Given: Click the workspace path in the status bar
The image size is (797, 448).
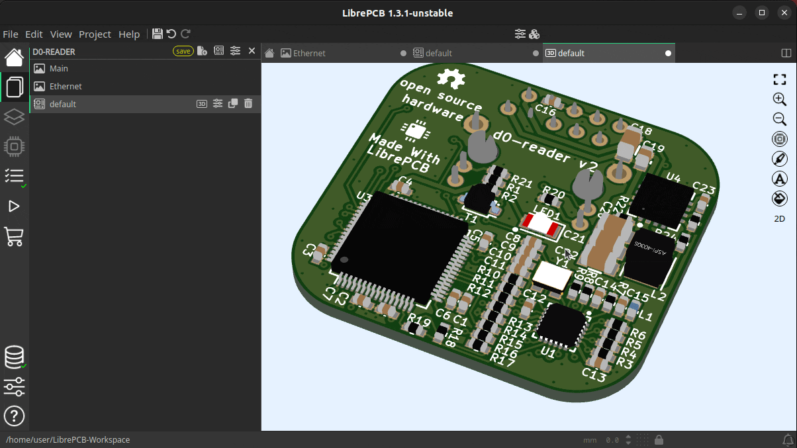Looking at the screenshot, I should tap(68, 440).
